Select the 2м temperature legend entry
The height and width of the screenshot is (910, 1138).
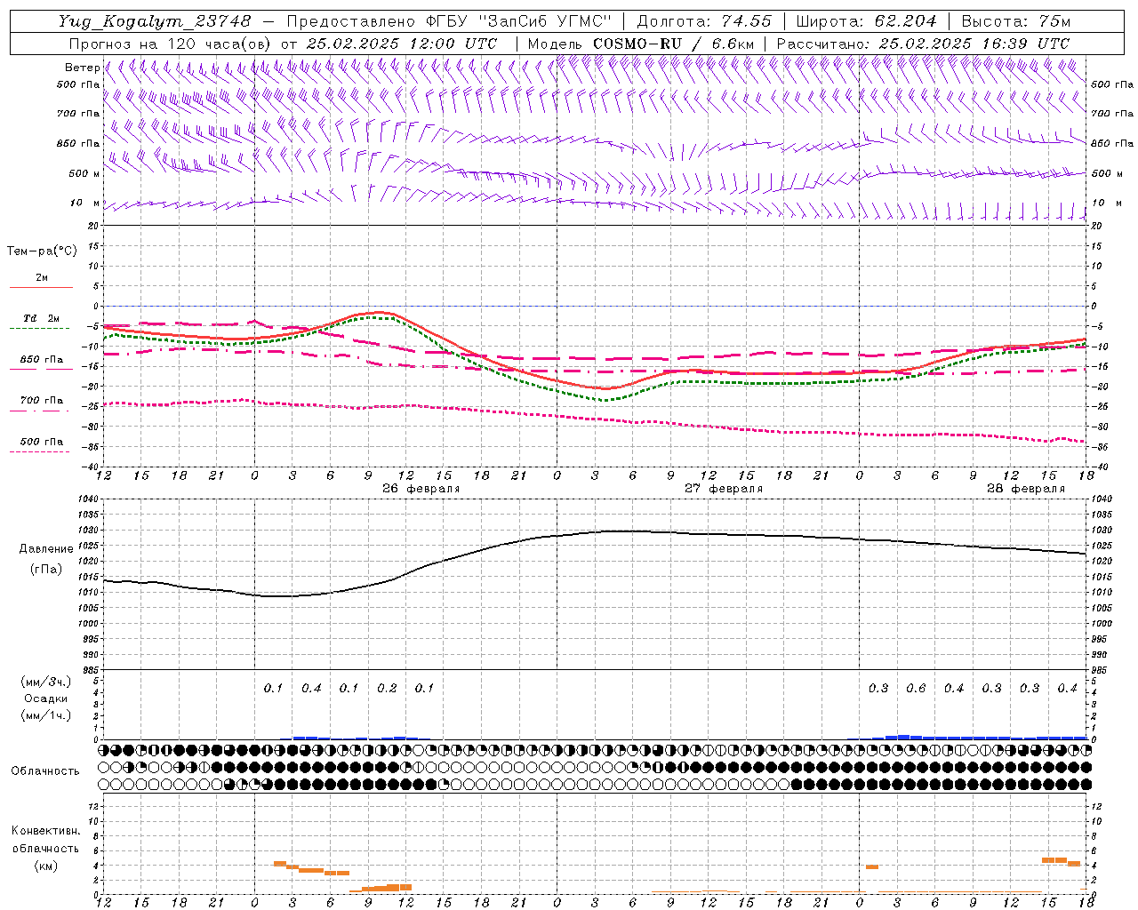41,278
